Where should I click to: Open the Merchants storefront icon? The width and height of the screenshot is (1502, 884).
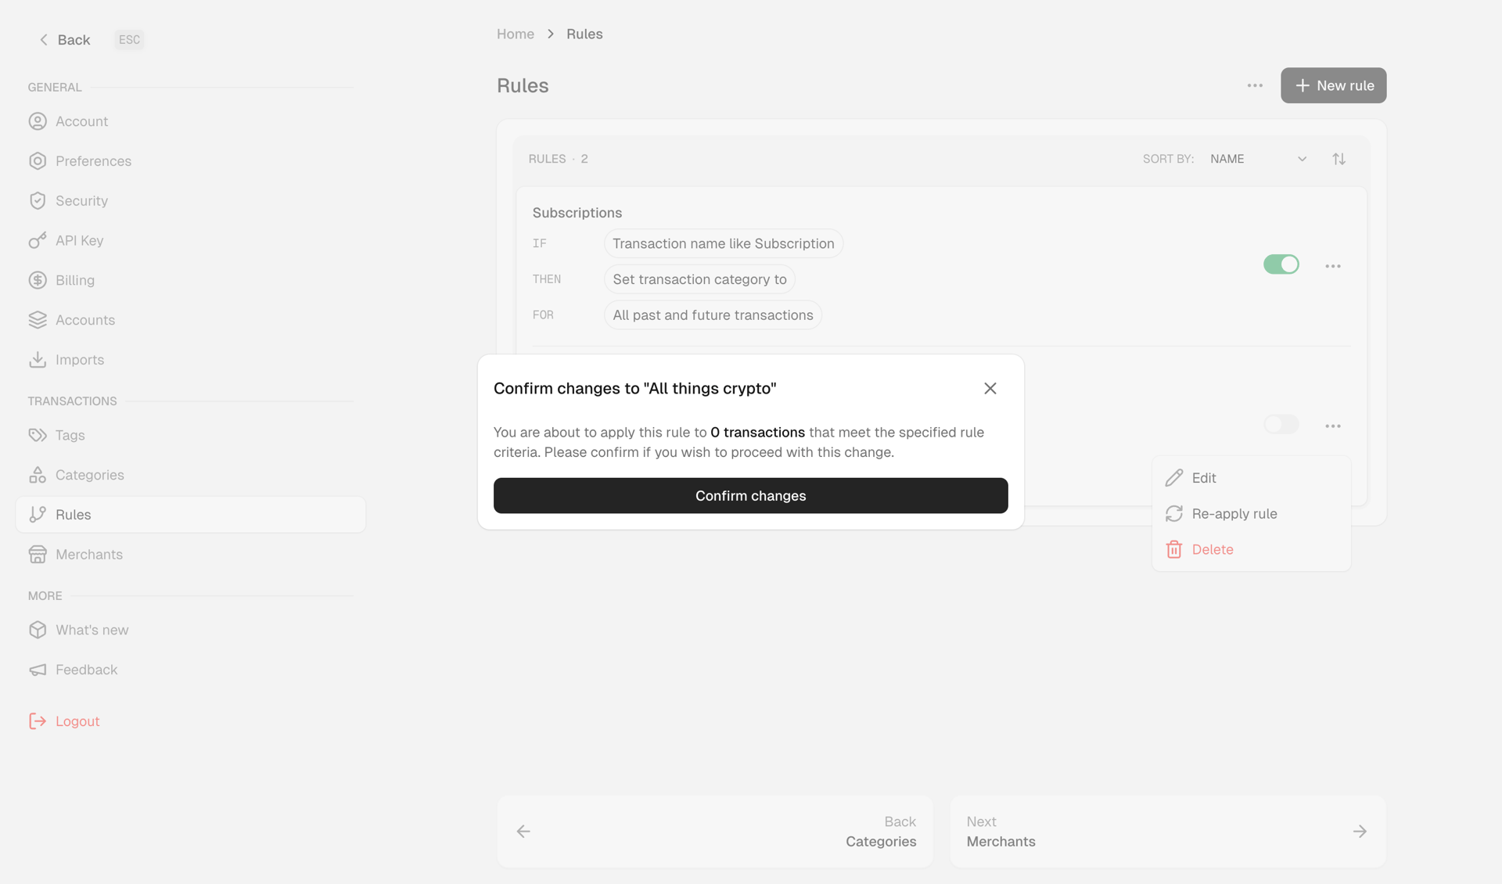pyautogui.click(x=38, y=554)
